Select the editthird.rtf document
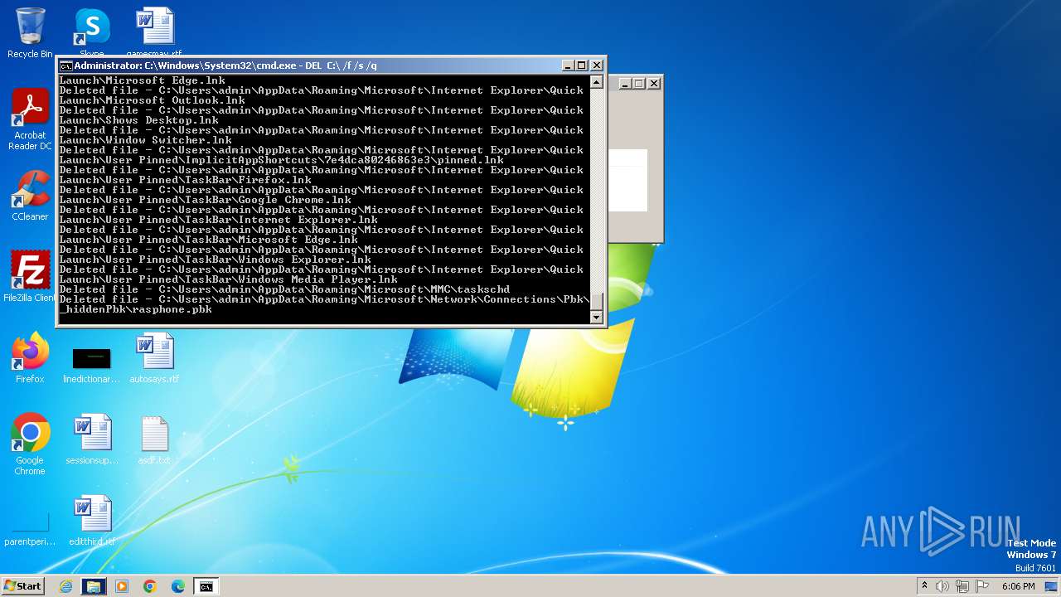 [92, 521]
